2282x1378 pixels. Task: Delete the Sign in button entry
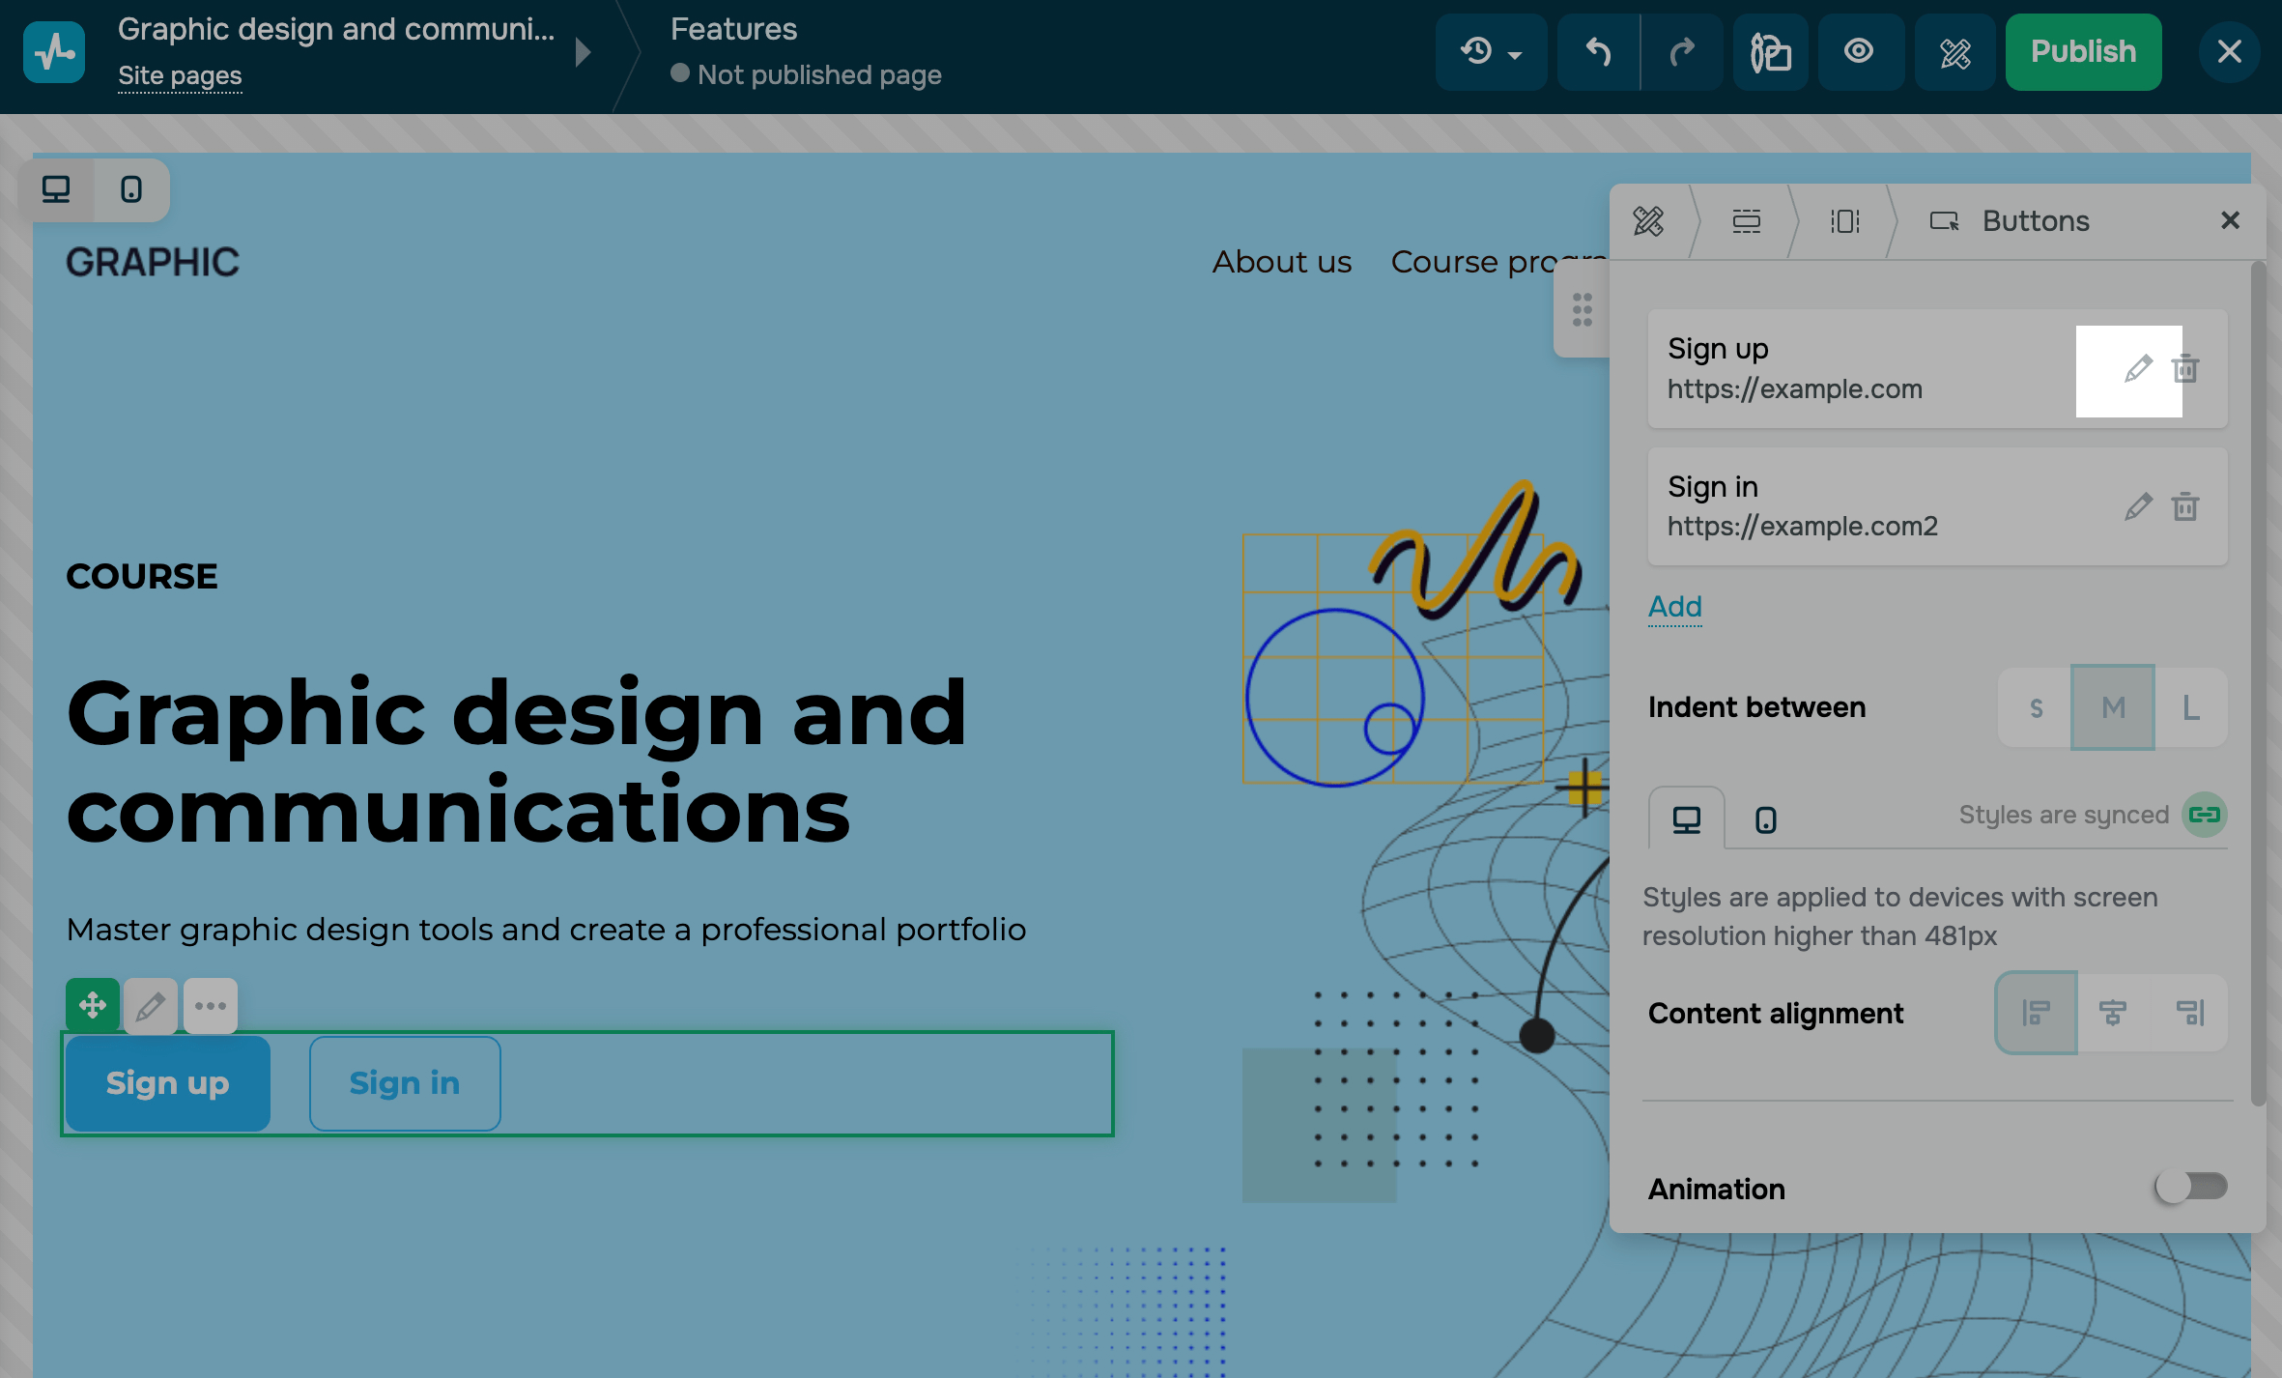pyautogui.click(x=2185, y=506)
